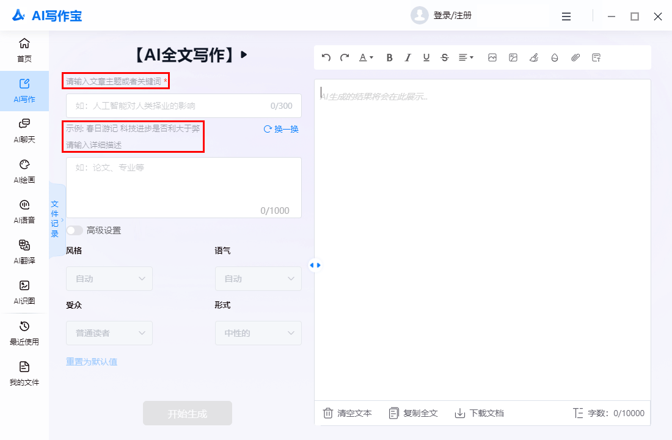Open the text color picker

pos(365,57)
